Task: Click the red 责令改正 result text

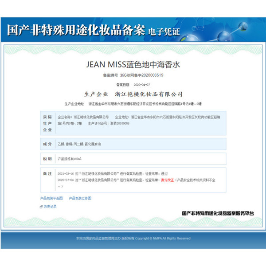Action: coord(168,180)
